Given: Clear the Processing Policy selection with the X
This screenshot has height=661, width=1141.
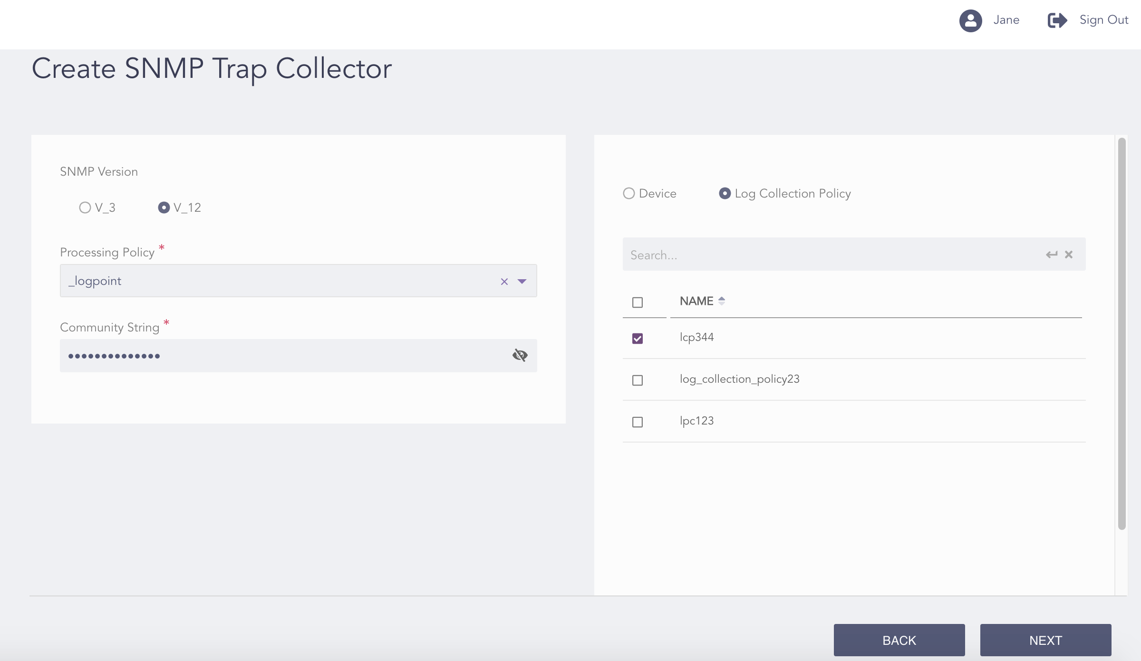Looking at the screenshot, I should [504, 282].
